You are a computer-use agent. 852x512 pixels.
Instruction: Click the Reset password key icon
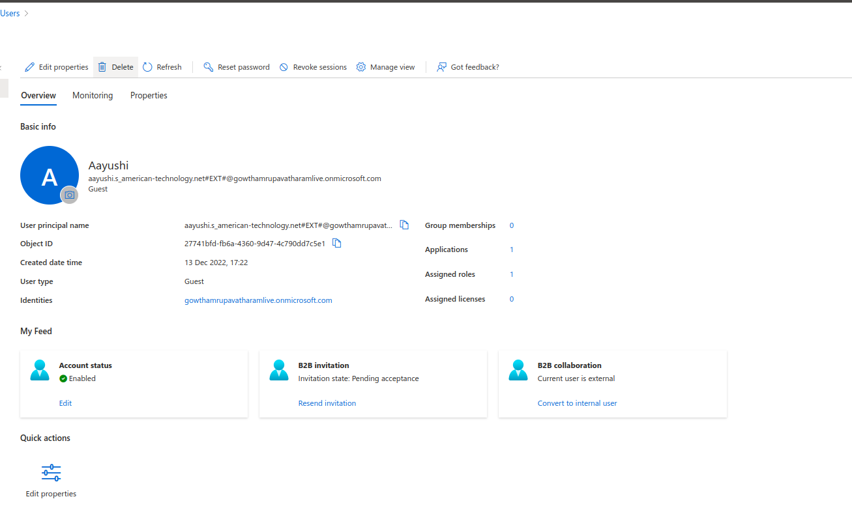coord(209,67)
